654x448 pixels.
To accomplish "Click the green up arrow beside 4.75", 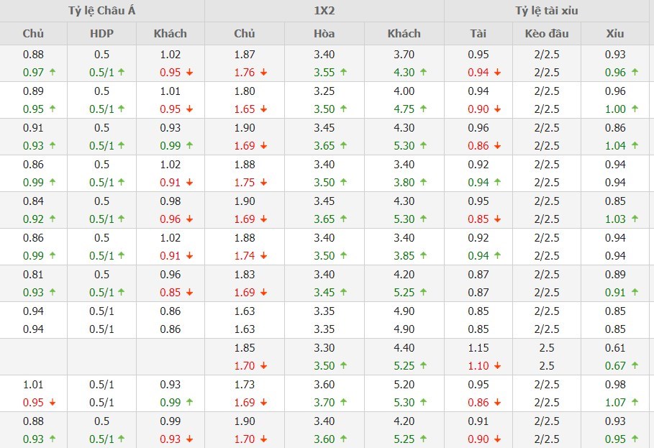I will 423,109.
